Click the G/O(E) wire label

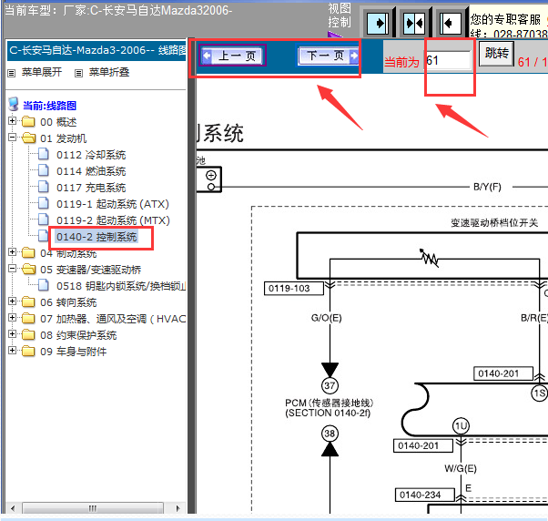pos(327,318)
